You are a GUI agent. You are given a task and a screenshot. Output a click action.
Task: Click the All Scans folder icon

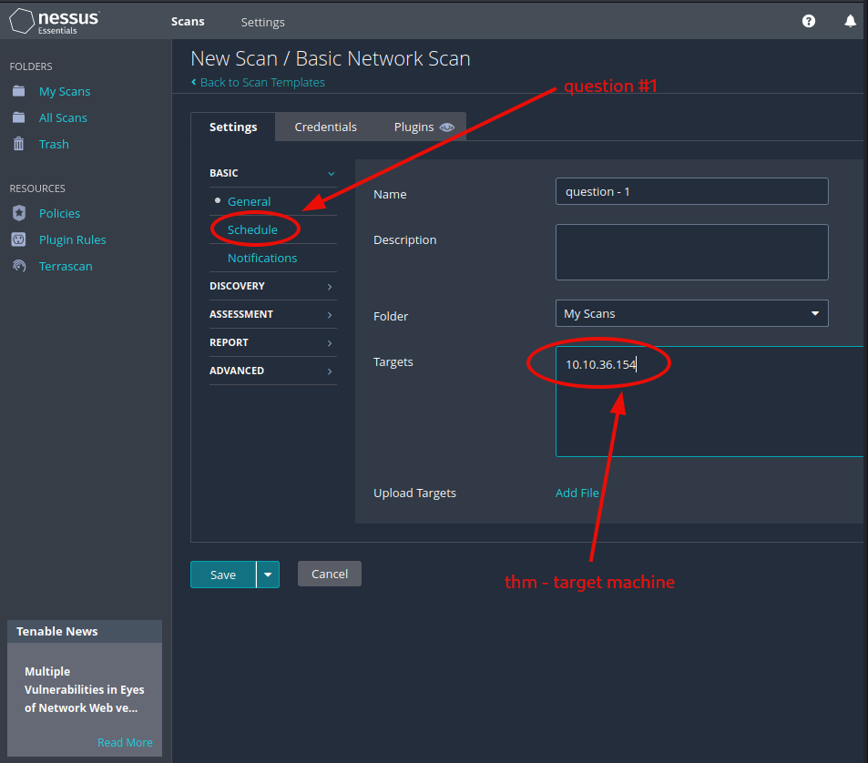19,117
